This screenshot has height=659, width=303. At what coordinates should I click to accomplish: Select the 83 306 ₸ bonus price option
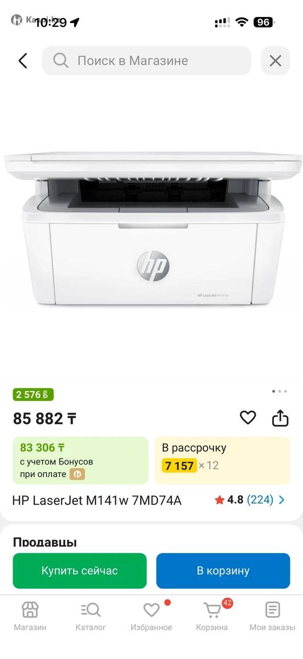81,460
